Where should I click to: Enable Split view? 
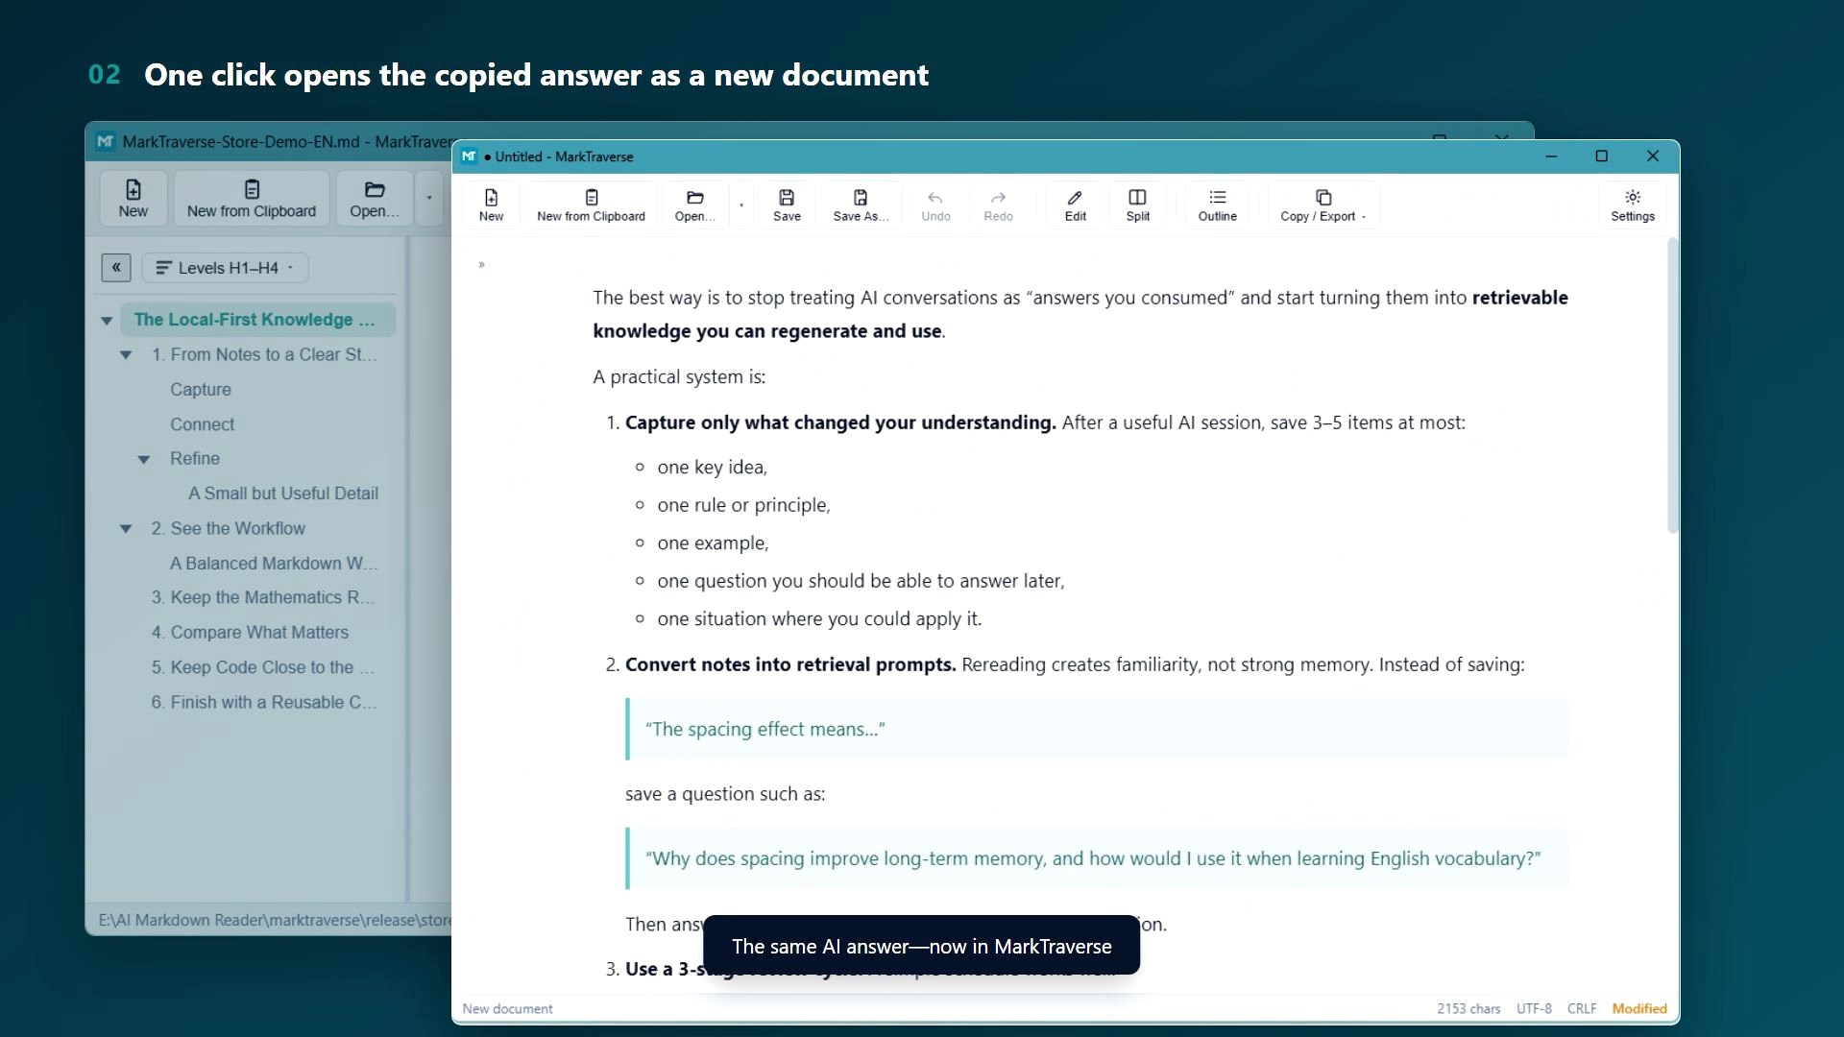pos(1137,205)
